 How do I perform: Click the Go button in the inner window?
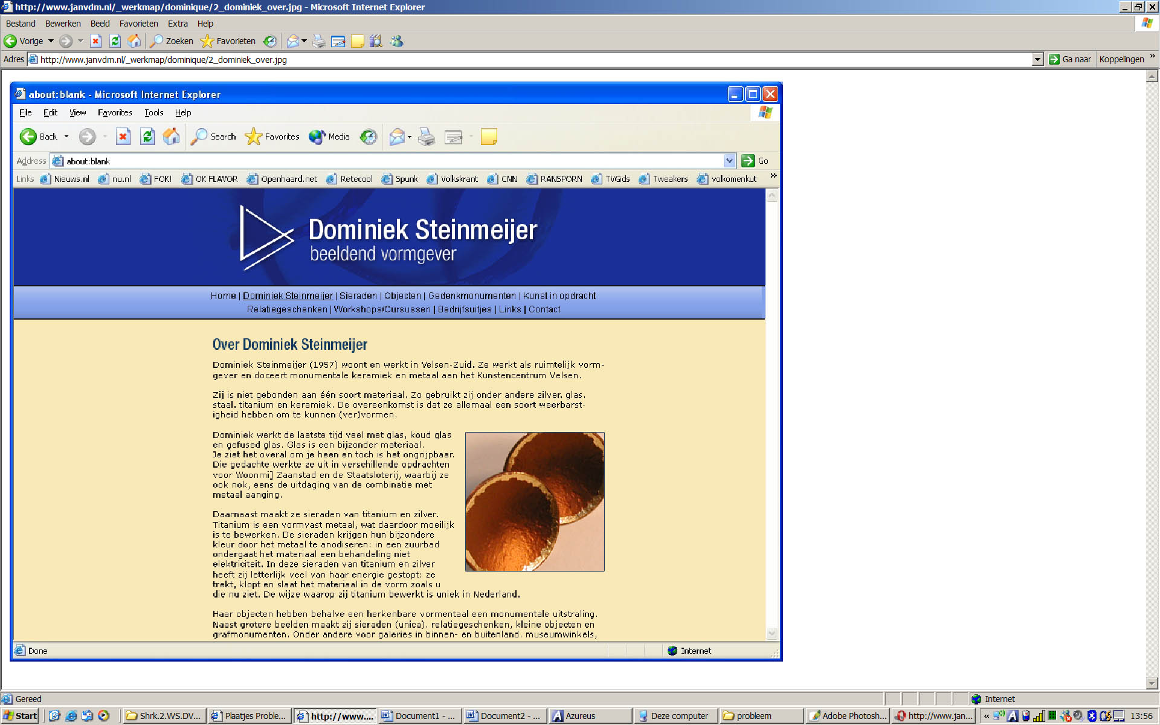(755, 161)
